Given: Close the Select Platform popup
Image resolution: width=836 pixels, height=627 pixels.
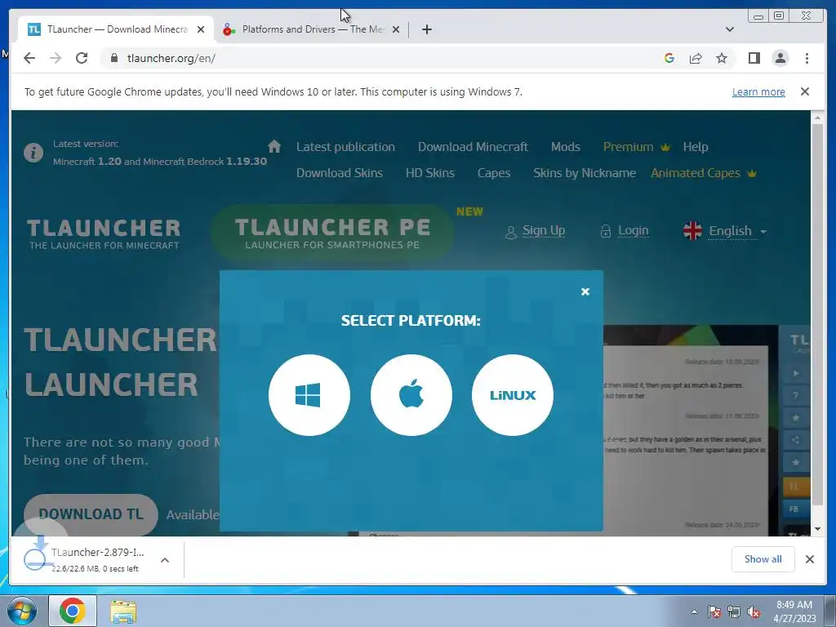Looking at the screenshot, I should pos(585,291).
